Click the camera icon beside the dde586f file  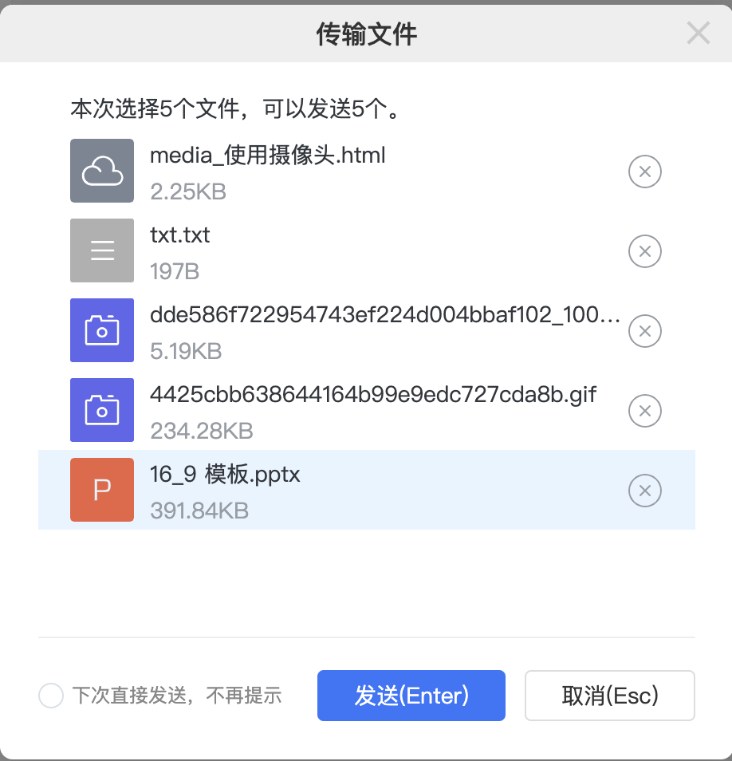pos(102,330)
